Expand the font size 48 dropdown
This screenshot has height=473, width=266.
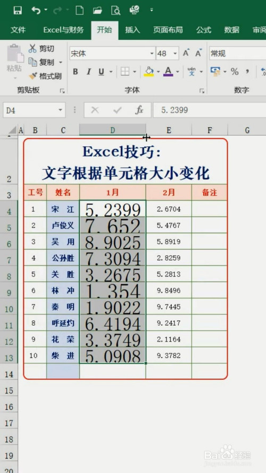pos(175,54)
